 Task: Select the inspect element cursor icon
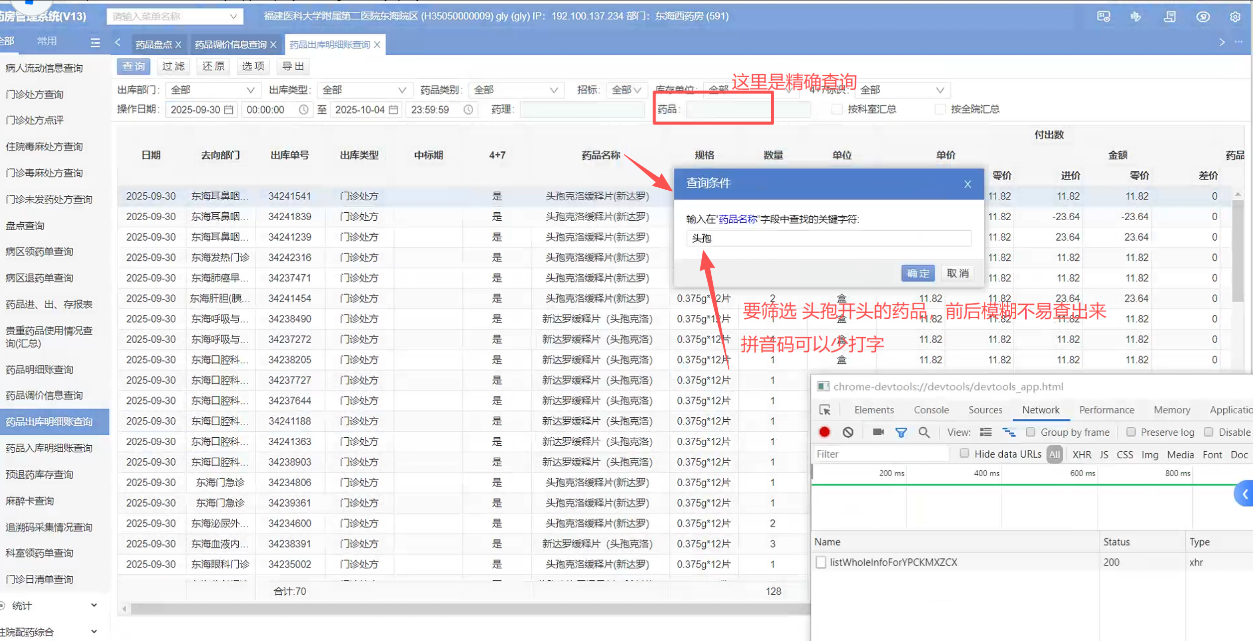[825, 410]
